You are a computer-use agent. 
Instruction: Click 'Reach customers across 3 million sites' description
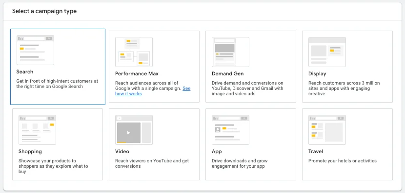(x=344, y=88)
